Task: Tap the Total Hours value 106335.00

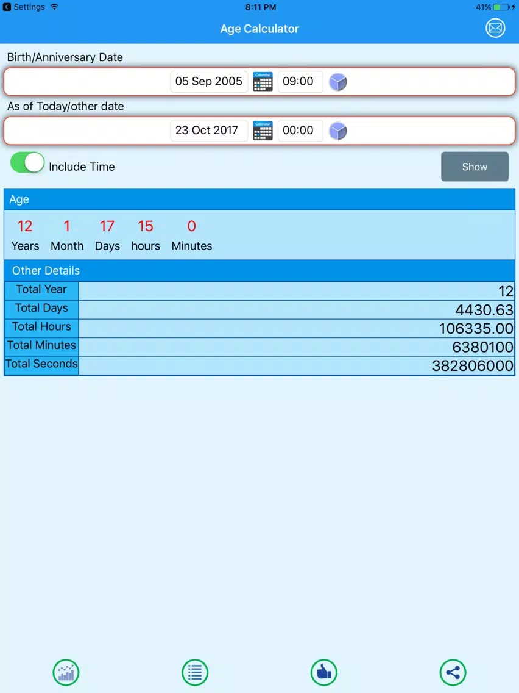Action: click(476, 328)
